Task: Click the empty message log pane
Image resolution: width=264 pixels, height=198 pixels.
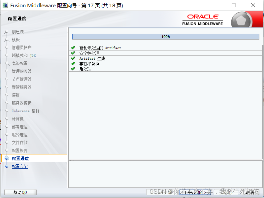Action: coord(166,174)
